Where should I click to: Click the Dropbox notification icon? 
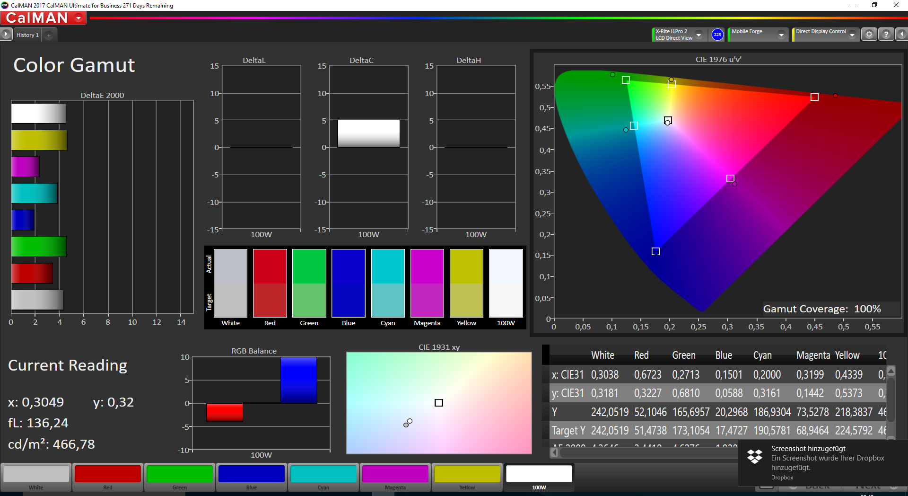[754, 456]
